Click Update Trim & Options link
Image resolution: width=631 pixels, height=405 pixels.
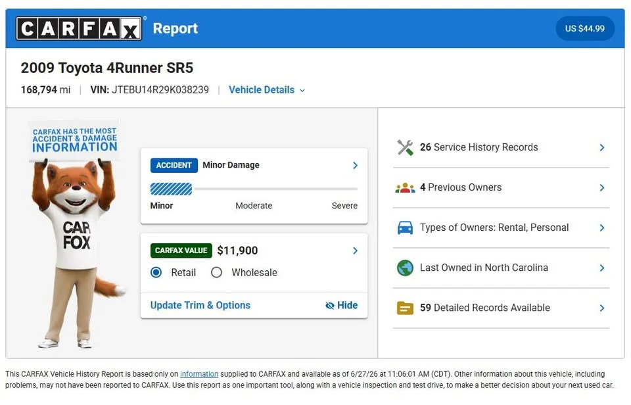(200, 305)
